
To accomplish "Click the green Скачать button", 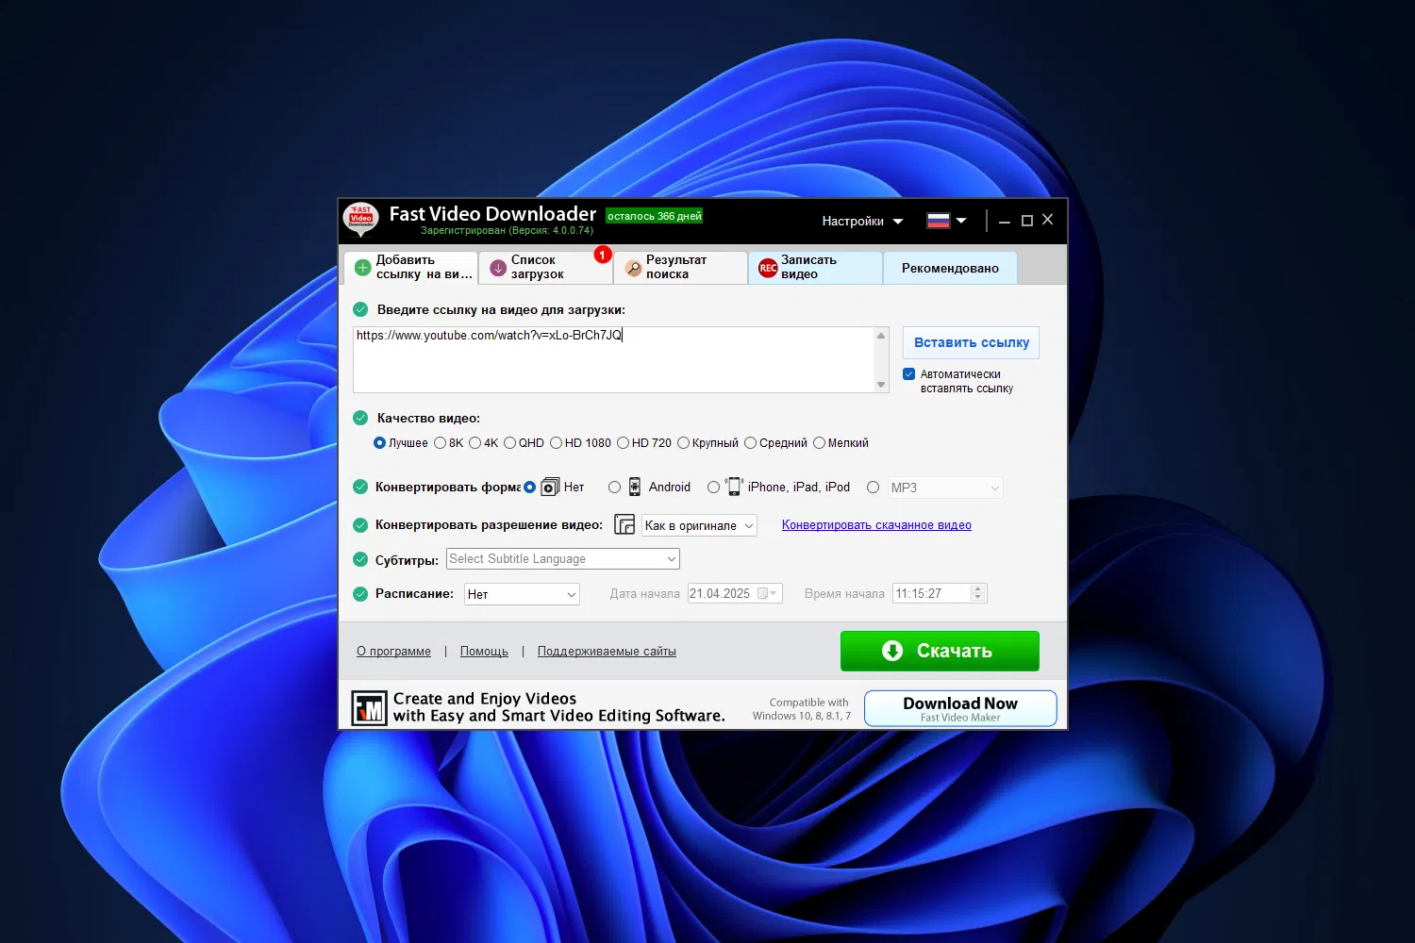I will [x=940, y=651].
